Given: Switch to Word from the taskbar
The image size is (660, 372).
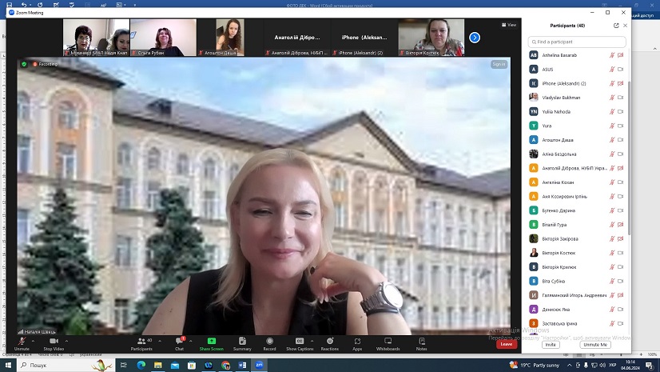Looking at the screenshot, I should [242, 365].
